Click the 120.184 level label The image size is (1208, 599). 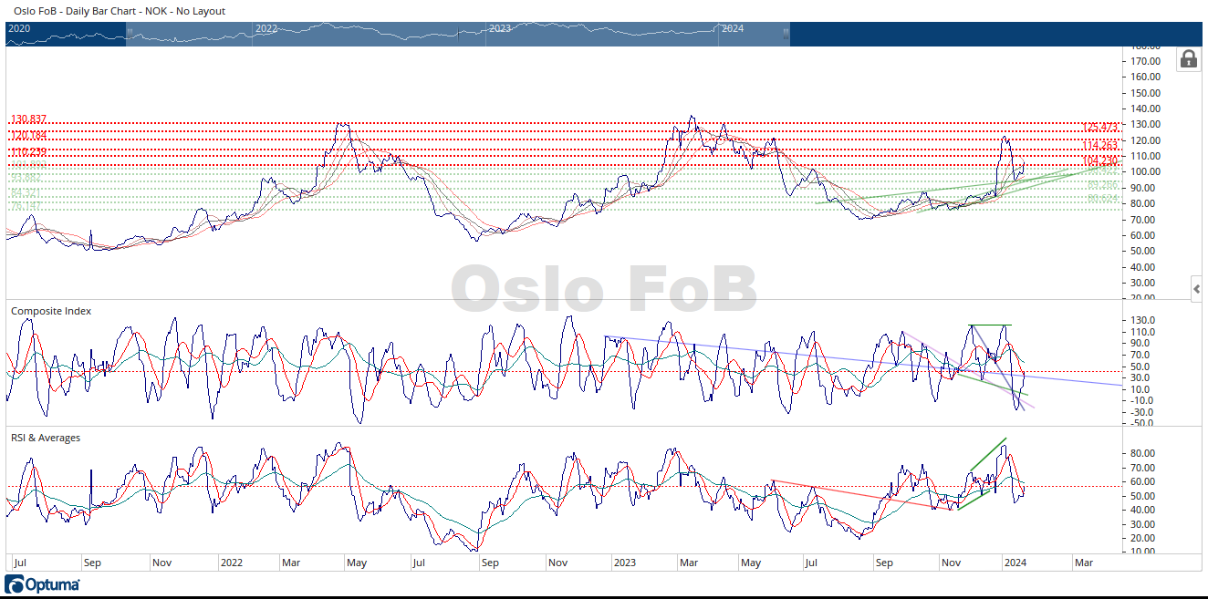click(x=28, y=136)
